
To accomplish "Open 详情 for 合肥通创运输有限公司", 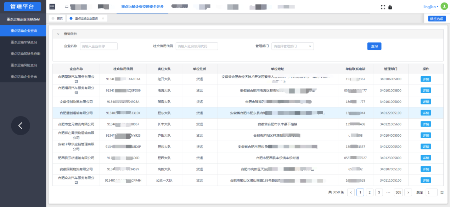I will pyautogui.click(x=426, y=113).
